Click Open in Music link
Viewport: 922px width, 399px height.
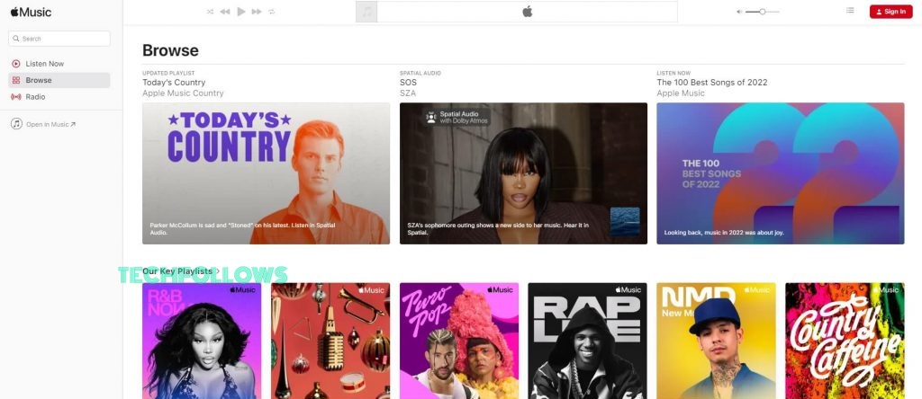click(50, 124)
